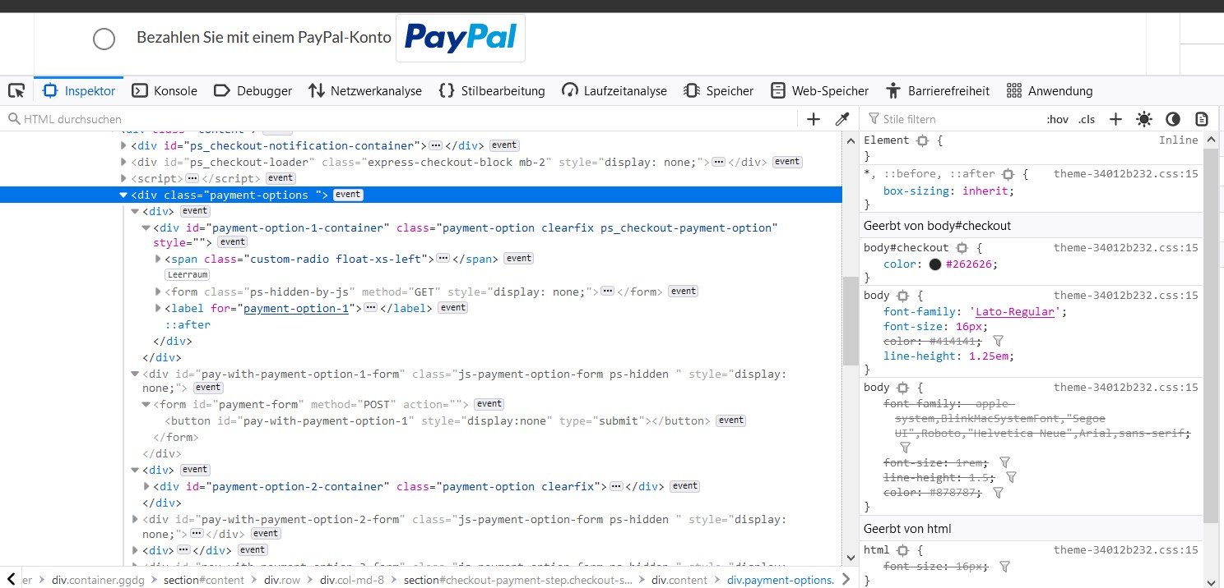Select section#content breadcrumb
1224x588 pixels.
pos(203,580)
